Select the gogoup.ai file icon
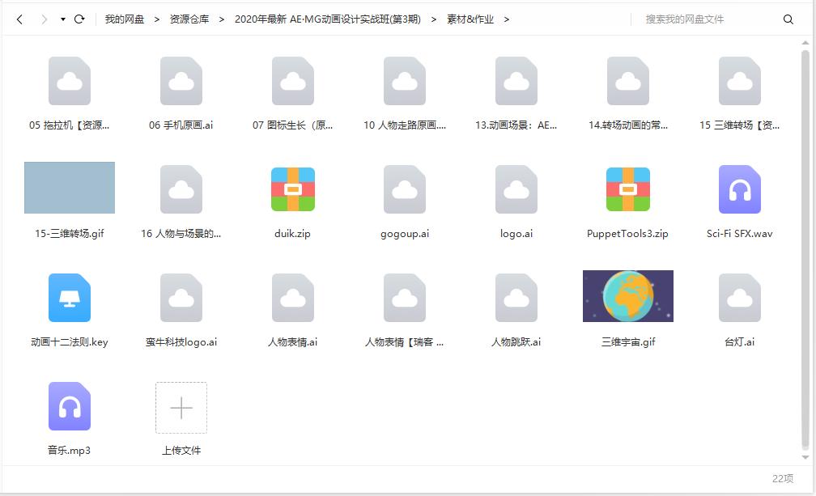The image size is (816, 496). pos(405,189)
